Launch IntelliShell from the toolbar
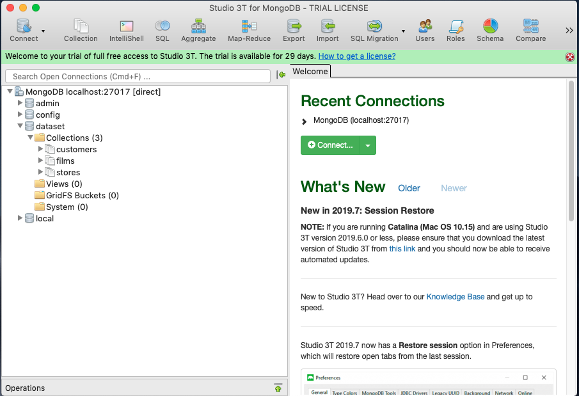579x396 pixels. click(126, 30)
